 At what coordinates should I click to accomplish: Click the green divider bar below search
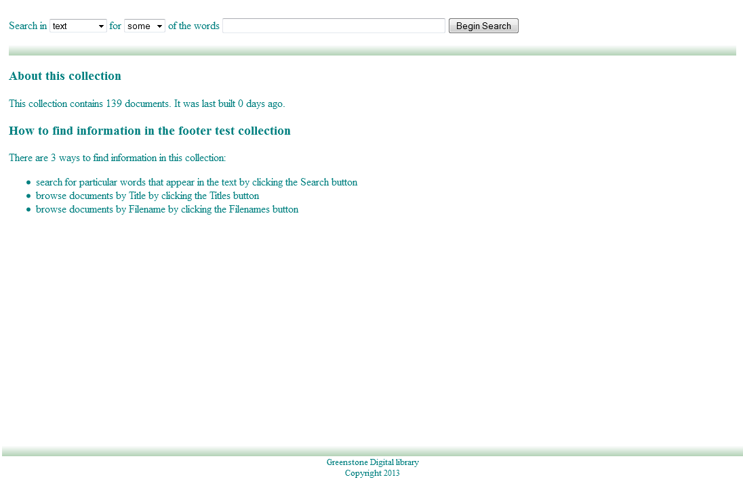coord(372,51)
